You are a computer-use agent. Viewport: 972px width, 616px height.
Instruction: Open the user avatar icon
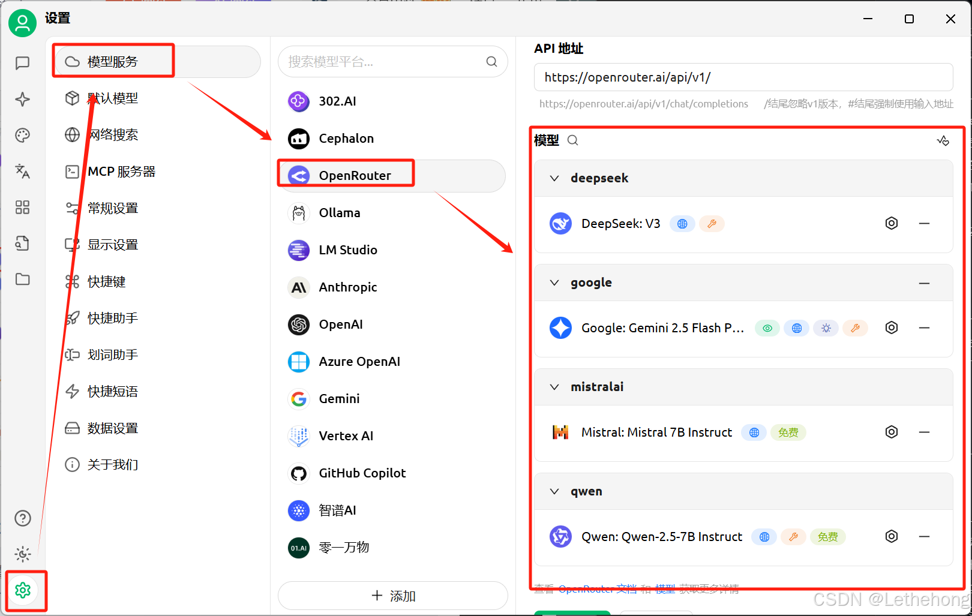tap(23, 23)
